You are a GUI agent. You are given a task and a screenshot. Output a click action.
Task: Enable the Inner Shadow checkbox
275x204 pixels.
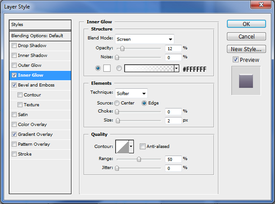click(x=14, y=56)
